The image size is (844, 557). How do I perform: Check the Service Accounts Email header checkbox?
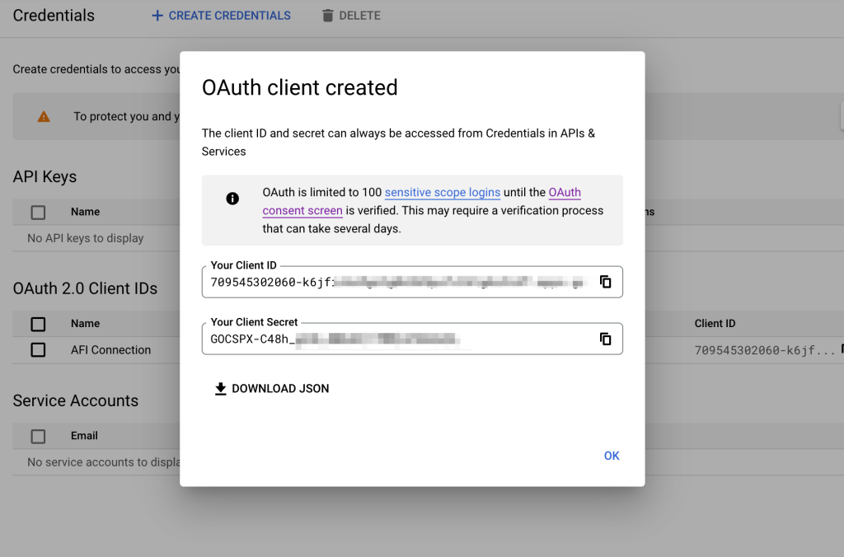coord(37,436)
